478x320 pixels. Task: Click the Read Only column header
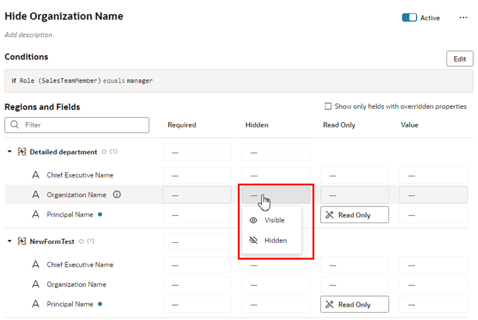pos(339,125)
